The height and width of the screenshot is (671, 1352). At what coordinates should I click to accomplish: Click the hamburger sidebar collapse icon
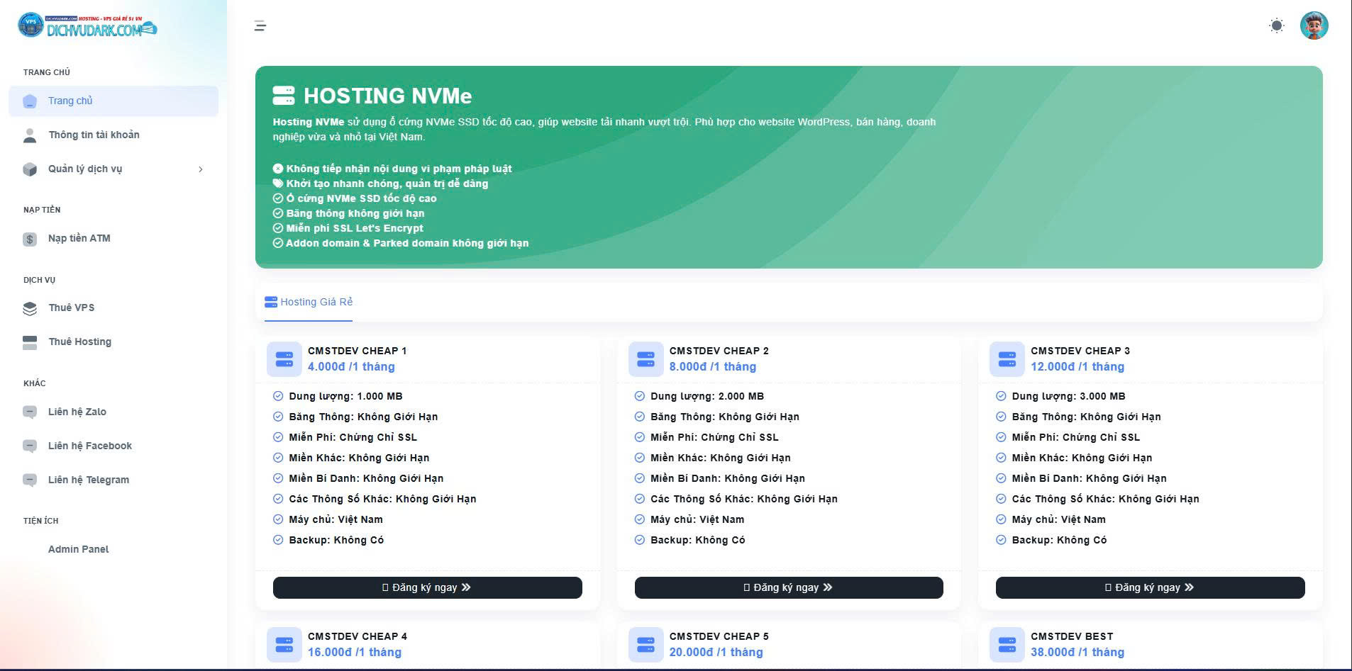[260, 26]
